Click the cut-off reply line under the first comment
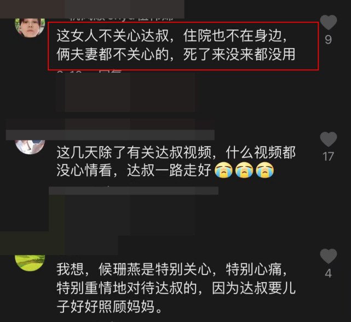This screenshot has height=322, width=351. coord(89,72)
